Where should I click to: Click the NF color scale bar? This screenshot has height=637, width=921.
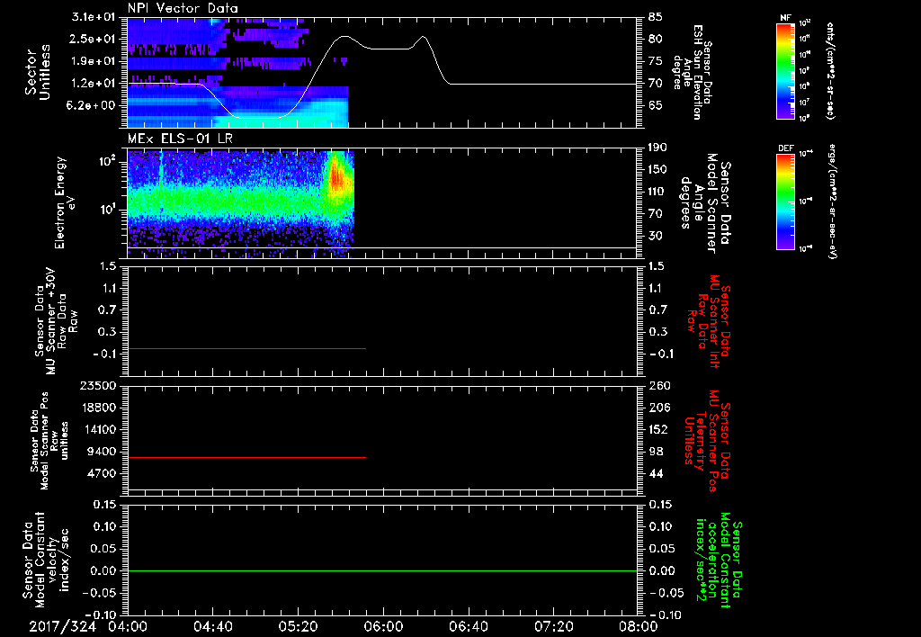(785, 71)
